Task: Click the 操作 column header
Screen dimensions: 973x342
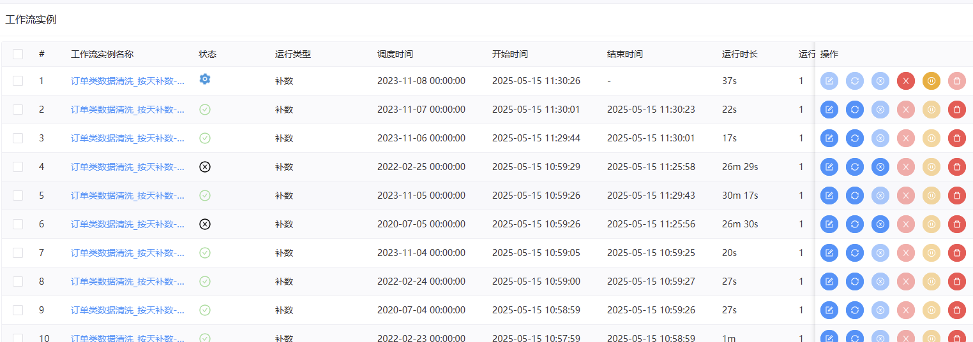Action: [x=829, y=54]
